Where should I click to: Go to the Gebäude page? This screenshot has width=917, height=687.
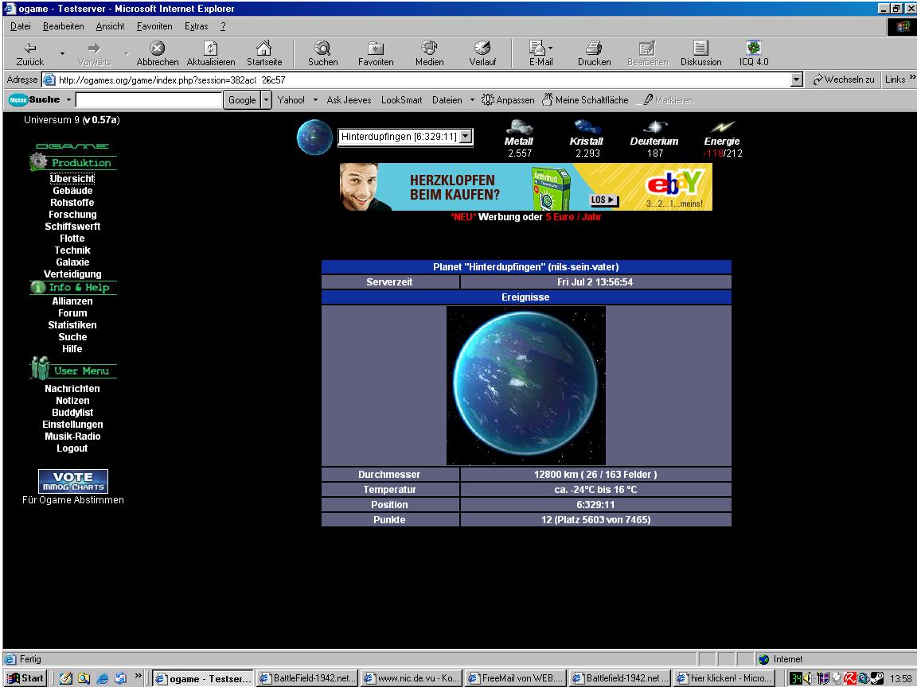(72, 191)
